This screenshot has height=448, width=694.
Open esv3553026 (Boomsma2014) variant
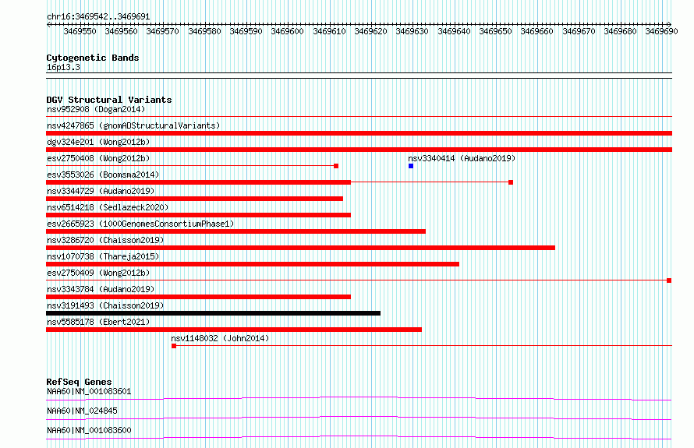[103, 175]
